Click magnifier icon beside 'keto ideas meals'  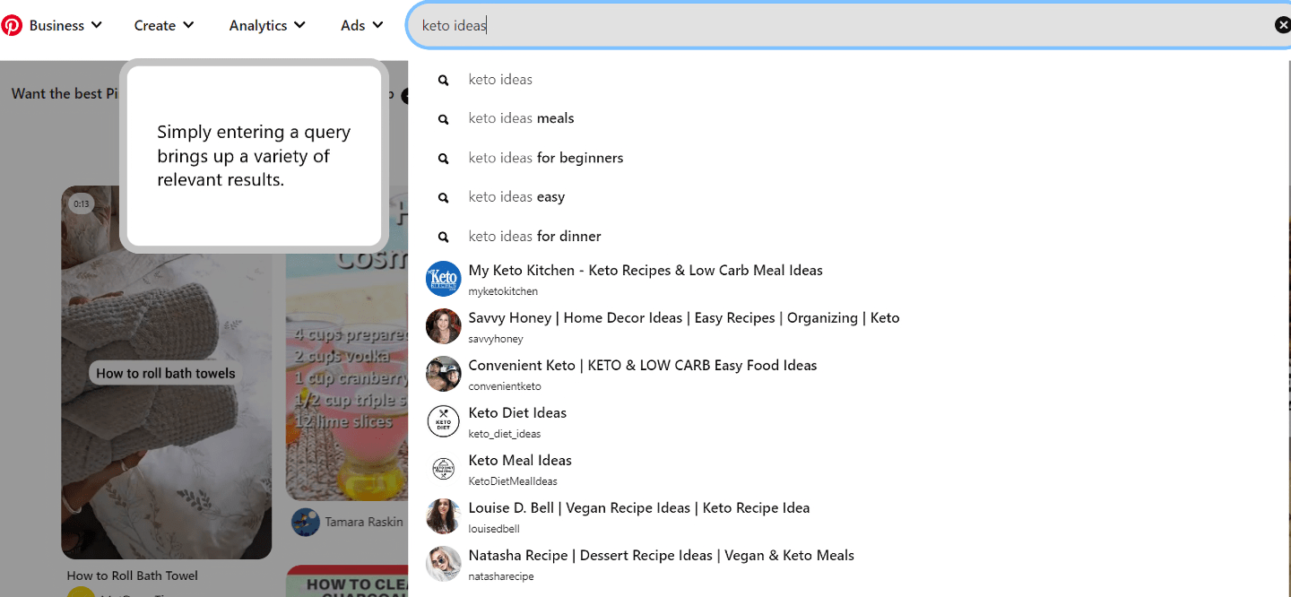(443, 119)
